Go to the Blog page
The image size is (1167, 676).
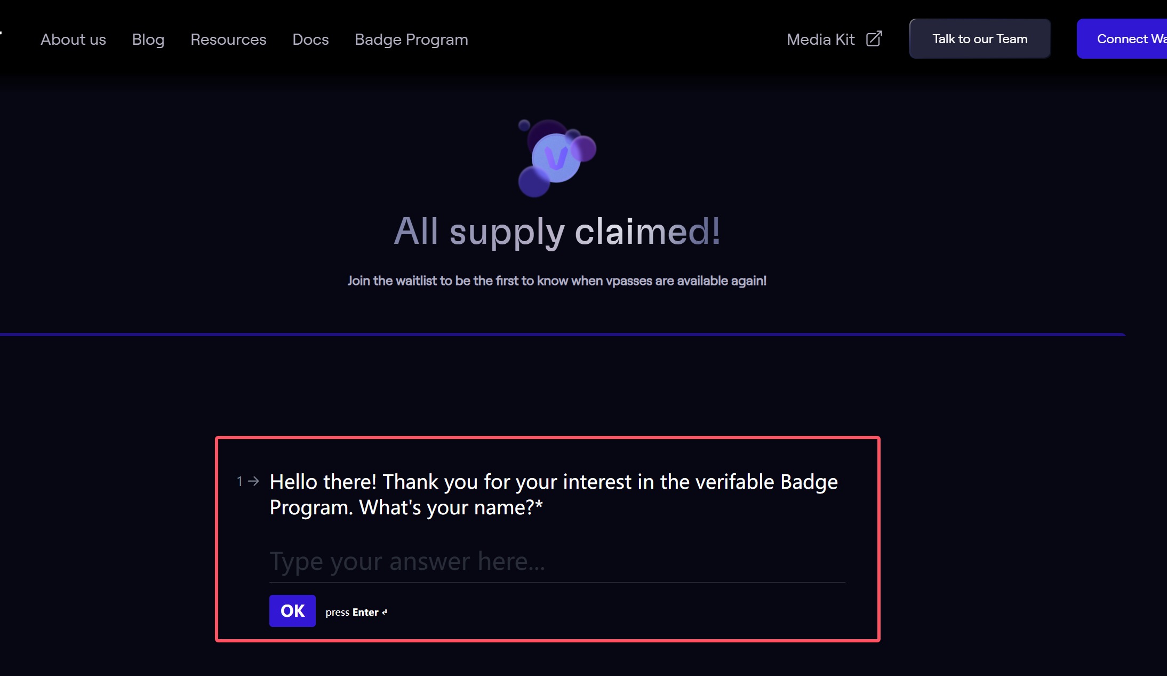coord(148,39)
